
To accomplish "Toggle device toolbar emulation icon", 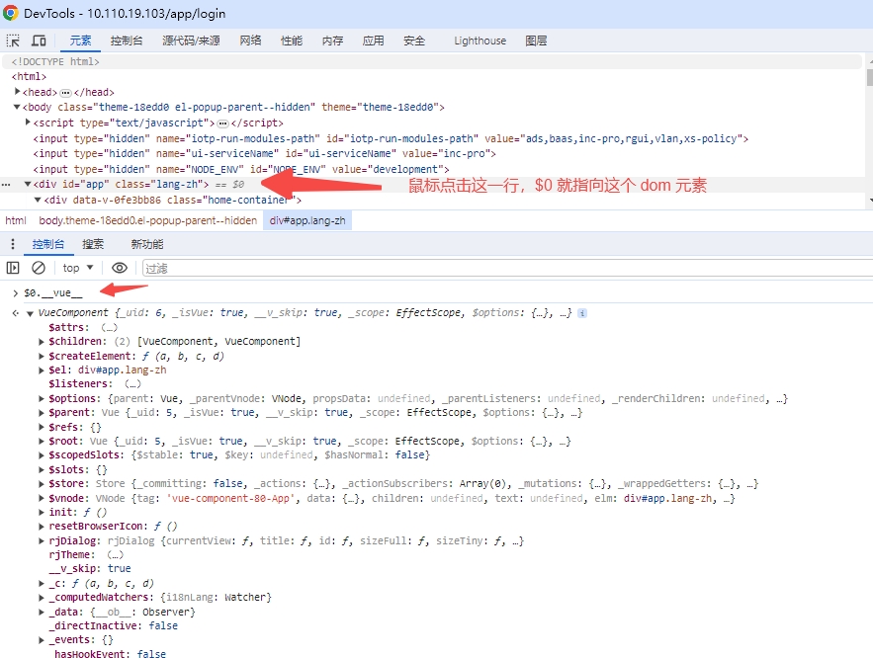I will pyautogui.click(x=39, y=41).
